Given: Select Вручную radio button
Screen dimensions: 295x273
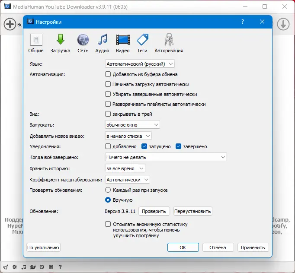Looking at the screenshot, I should tap(108, 200).
